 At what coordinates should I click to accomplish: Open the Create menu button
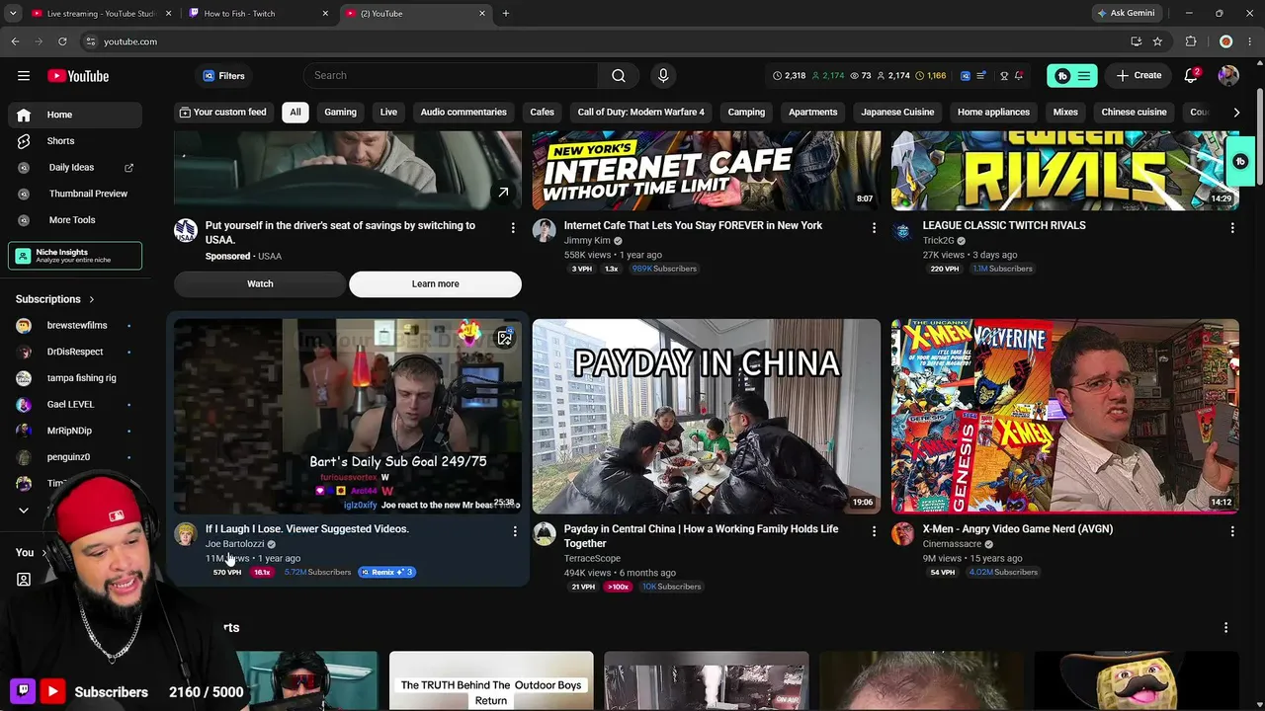[x=1139, y=76]
